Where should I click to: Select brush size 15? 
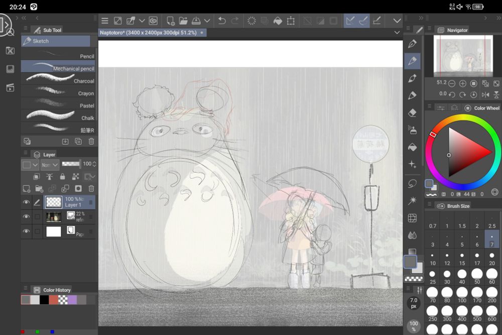pos(462,259)
